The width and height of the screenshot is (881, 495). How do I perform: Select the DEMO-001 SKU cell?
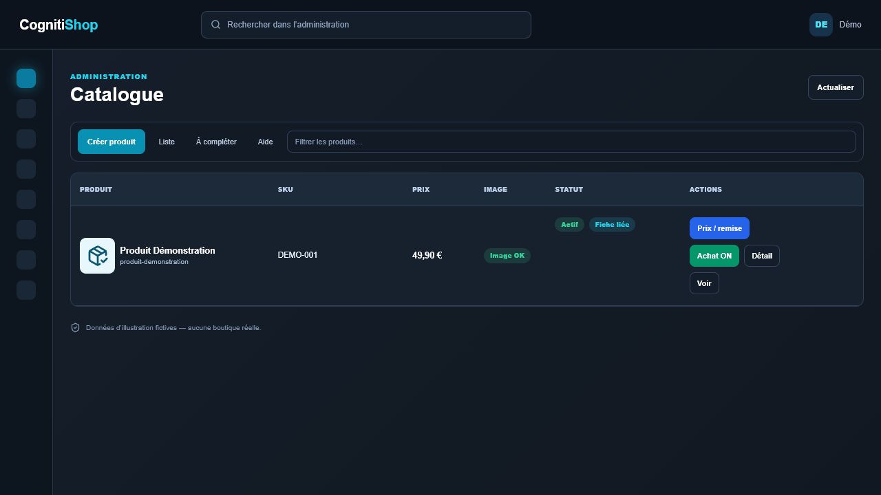(x=297, y=255)
